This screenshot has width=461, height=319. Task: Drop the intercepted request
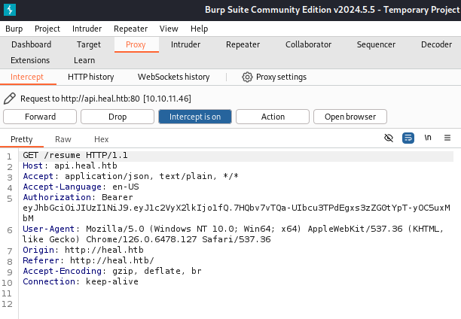click(118, 117)
